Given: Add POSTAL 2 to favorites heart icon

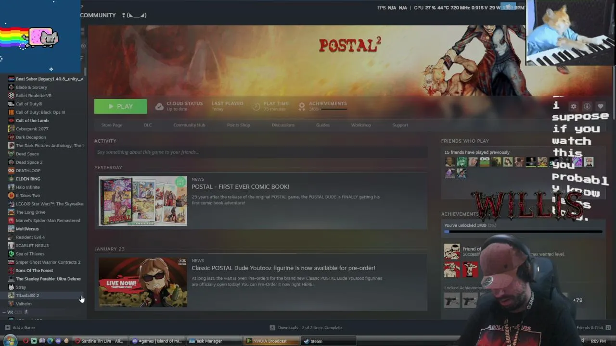Looking at the screenshot, I should point(600,106).
